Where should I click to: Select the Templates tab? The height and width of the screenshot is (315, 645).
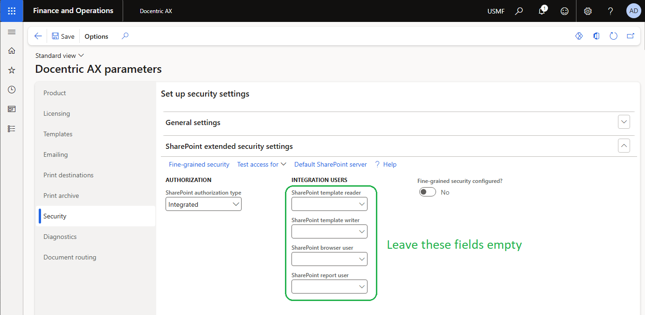pyautogui.click(x=95, y=134)
